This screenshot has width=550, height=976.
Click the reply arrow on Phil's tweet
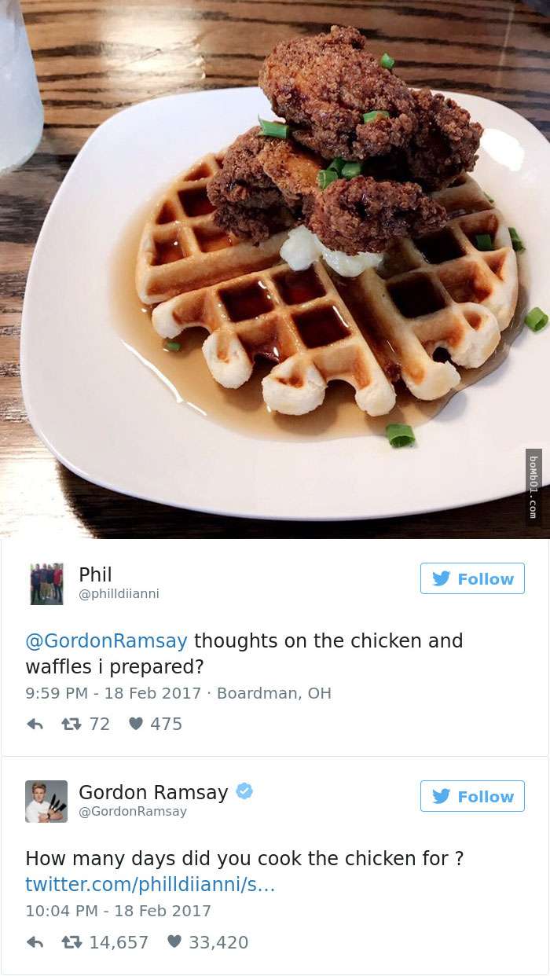tap(35, 724)
